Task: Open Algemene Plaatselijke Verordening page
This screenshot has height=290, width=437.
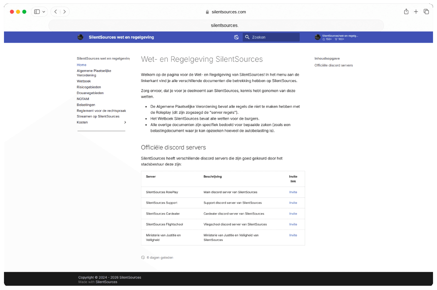Action: pyautogui.click(x=94, y=73)
